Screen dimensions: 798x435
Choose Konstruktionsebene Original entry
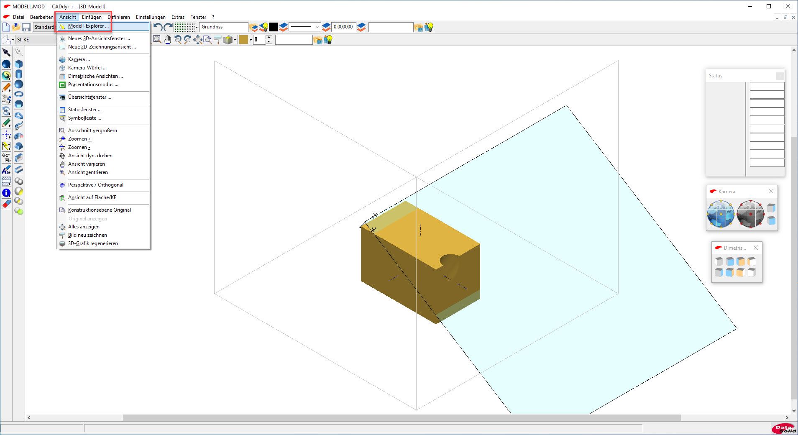103,210
